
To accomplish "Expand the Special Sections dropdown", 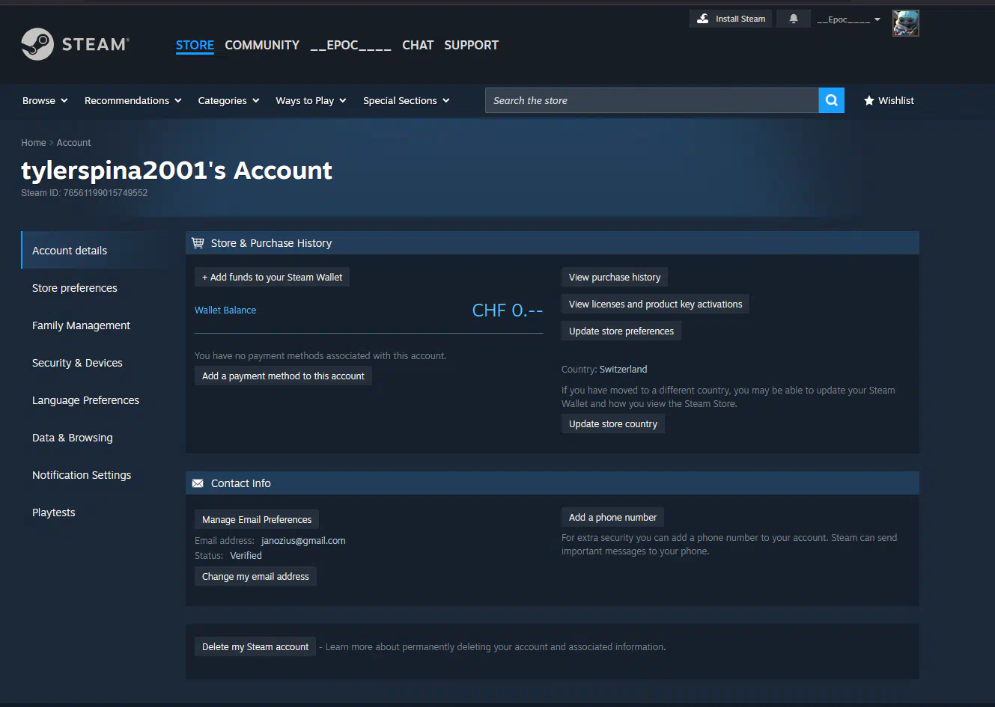I will 407,100.
